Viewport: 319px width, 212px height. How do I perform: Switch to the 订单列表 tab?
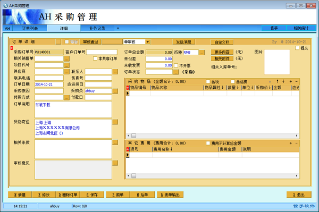30,28
